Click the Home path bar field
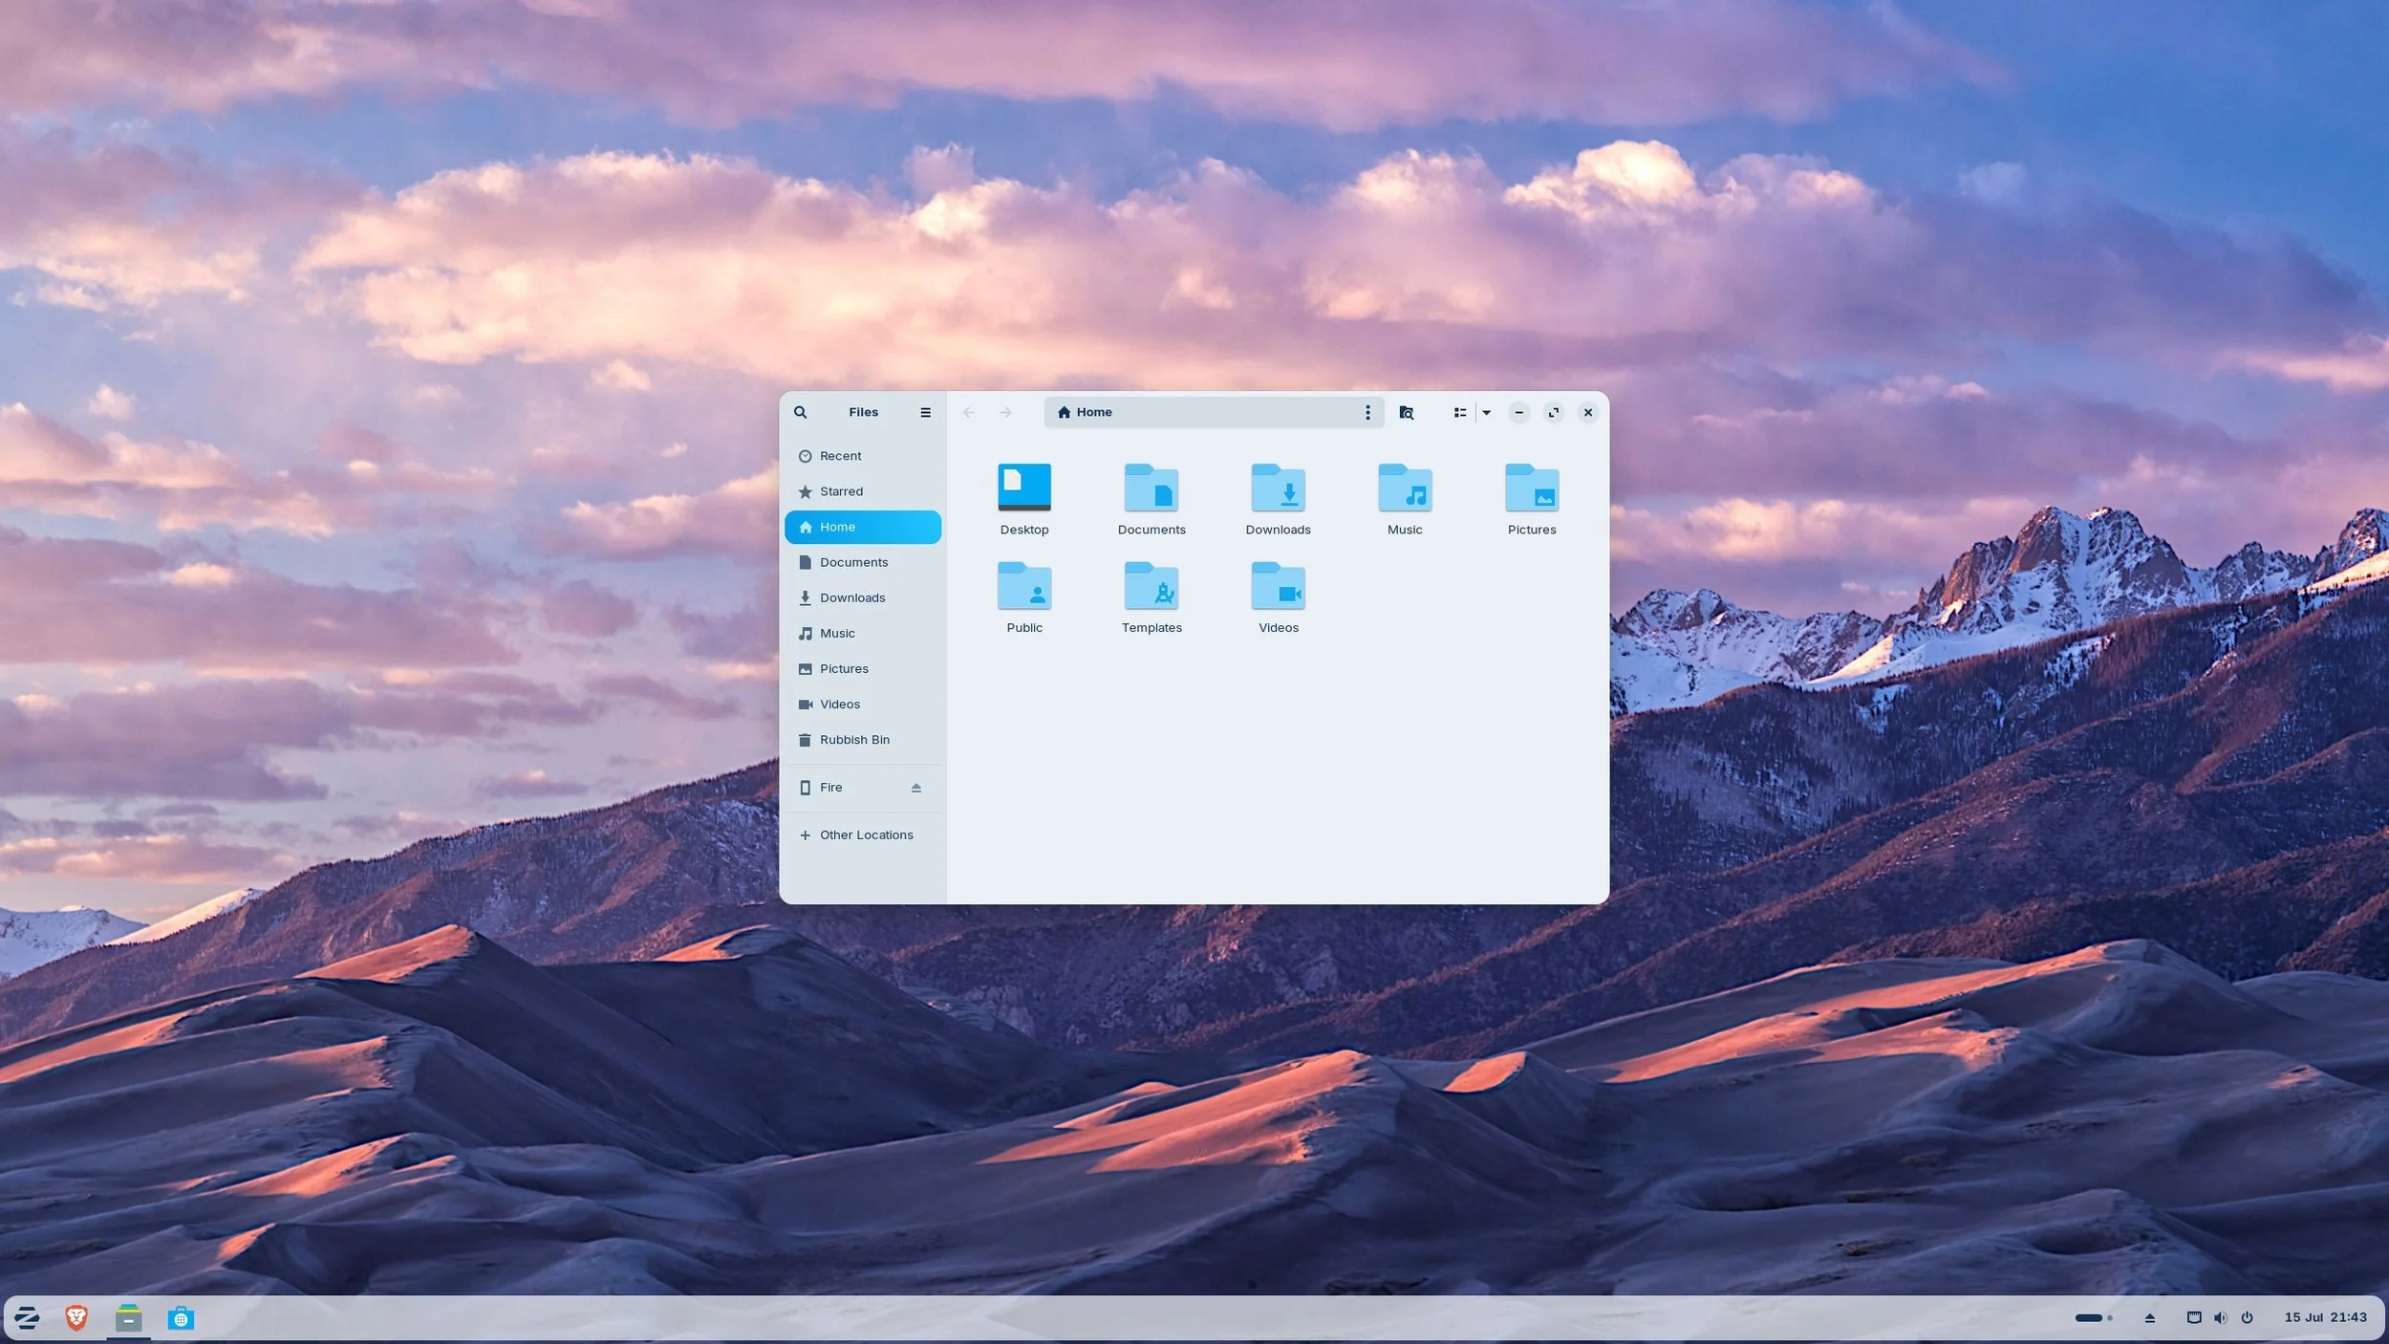 pyautogui.click(x=1214, y=412)
